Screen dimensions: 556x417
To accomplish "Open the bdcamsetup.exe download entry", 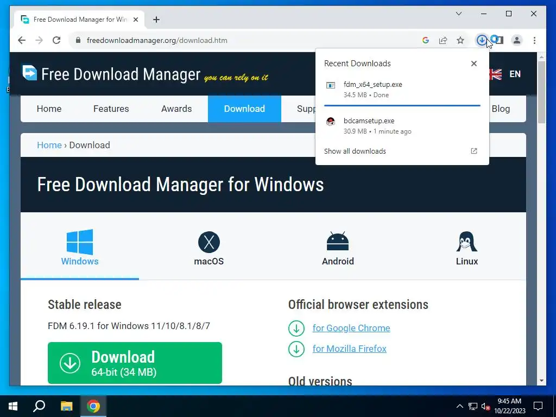I will tap(402, 125).
